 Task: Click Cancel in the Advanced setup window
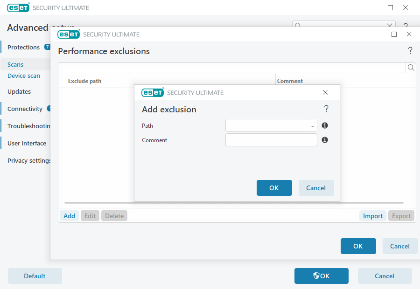(385, 276)
